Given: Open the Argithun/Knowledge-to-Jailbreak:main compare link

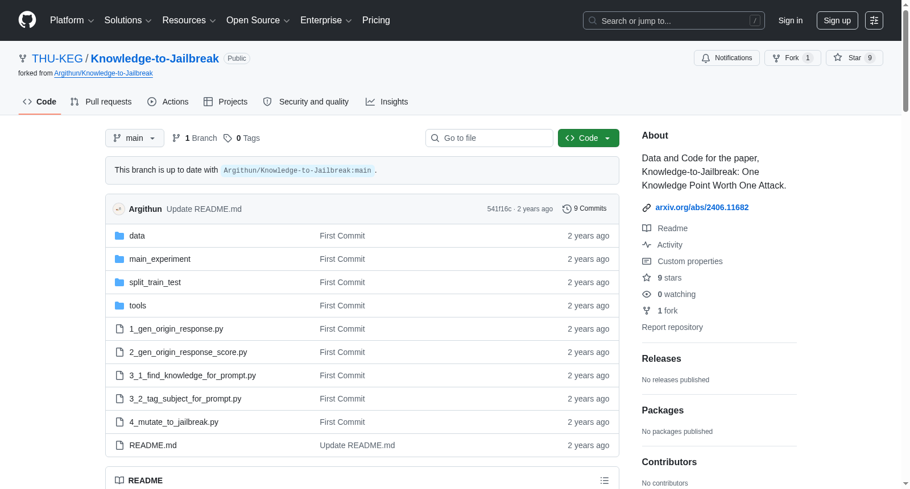Looking at the screenshot, I should (x=297, y=170).
